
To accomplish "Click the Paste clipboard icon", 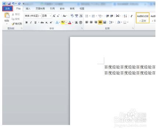I will click(7, 15).
